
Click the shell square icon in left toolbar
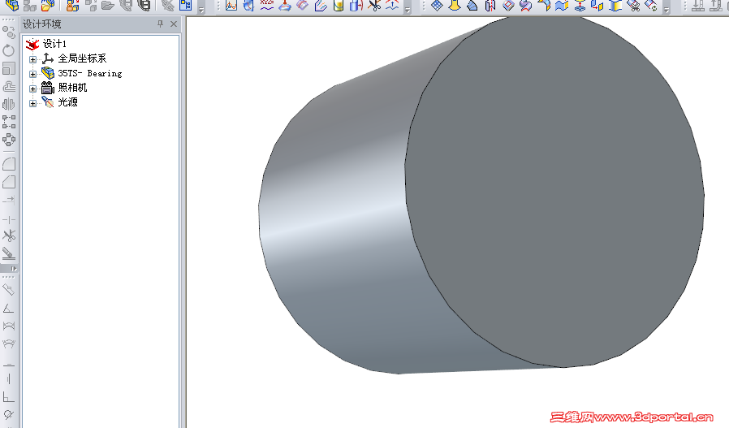coord(8,68)
